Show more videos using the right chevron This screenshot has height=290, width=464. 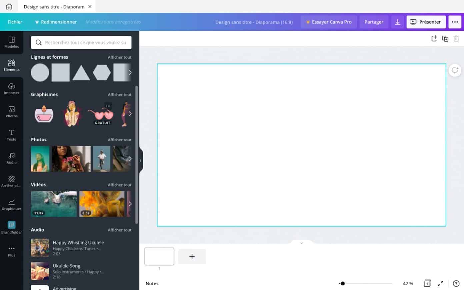pos(130,204)
